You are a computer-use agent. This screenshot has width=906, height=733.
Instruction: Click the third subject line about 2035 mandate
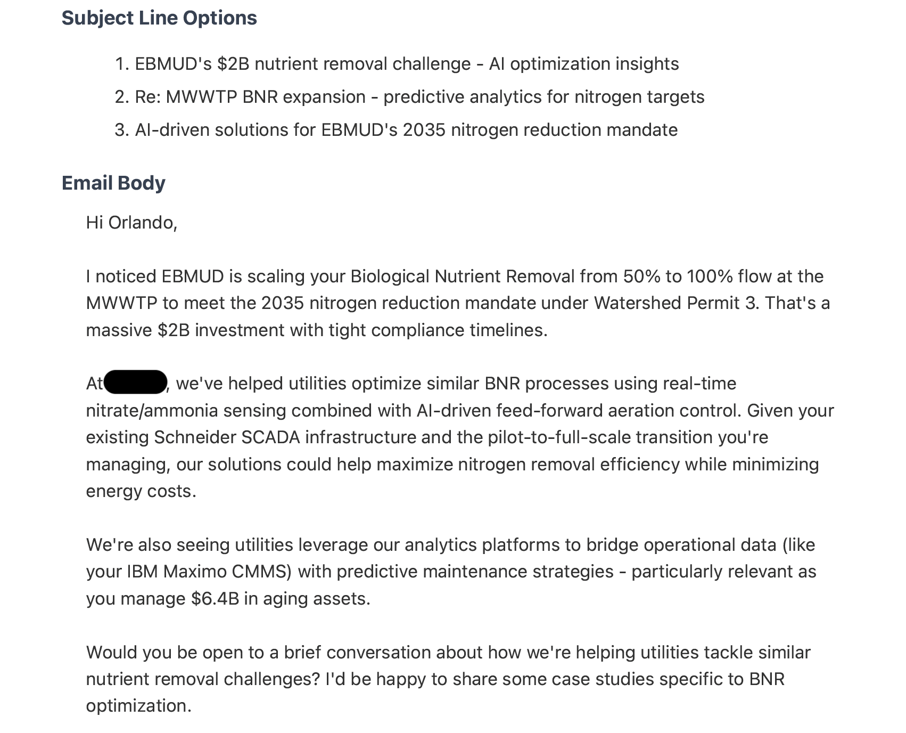pos(406,130)
